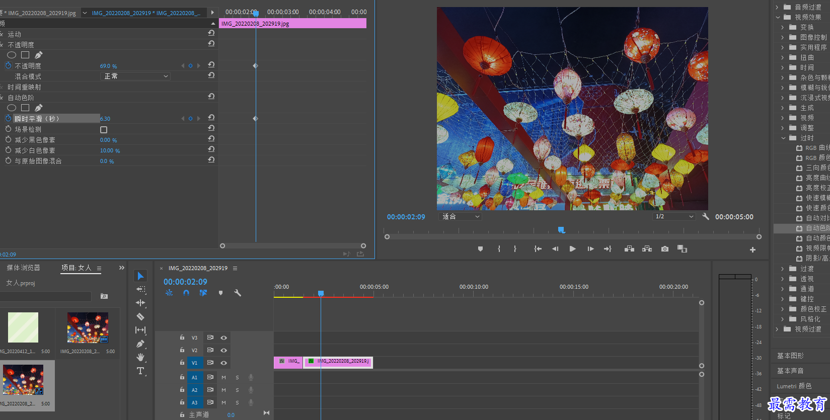This screenshot has height=420, width=830.
Task: Select the Track Select Forward tool
Action: click(x=140, y=289)
